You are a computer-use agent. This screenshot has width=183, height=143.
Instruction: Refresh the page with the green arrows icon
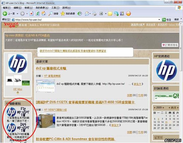pyautogui.click(x=37, y=14)
